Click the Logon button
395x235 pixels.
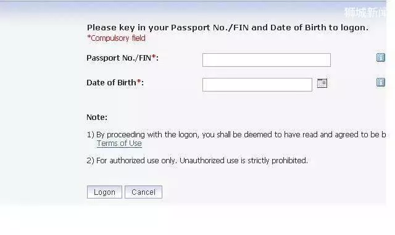[104, 192]
